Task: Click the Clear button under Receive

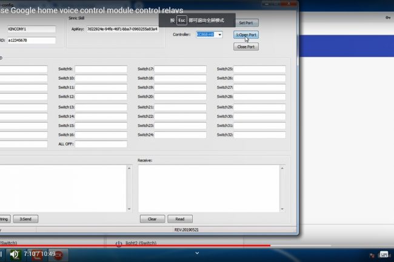Action: (152, 219)
